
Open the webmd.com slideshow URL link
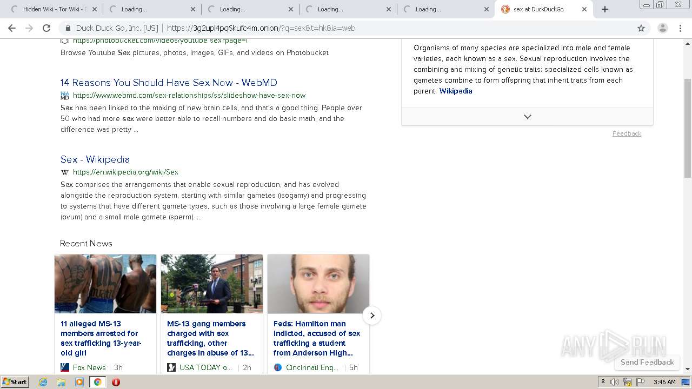pyautogui.click(x=189, y=95)
